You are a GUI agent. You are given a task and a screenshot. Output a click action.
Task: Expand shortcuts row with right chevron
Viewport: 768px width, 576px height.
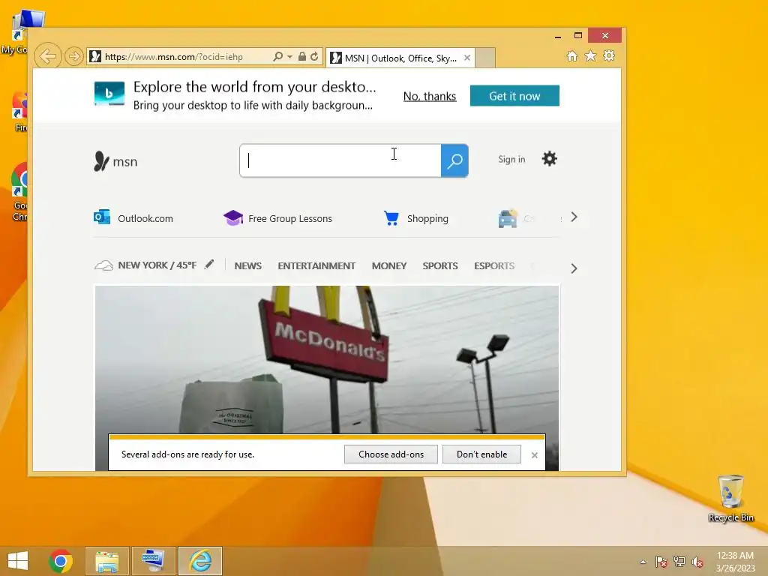coord(574,217)
